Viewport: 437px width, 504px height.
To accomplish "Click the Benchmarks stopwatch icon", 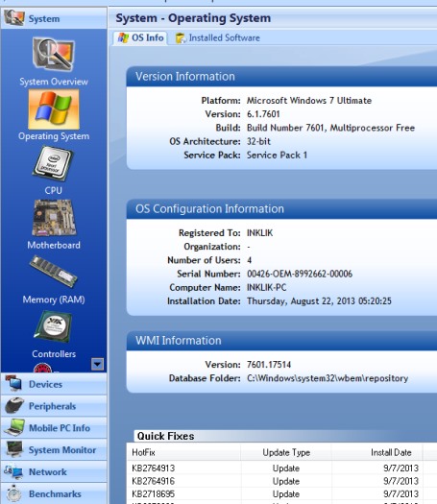I will (13, 493).
